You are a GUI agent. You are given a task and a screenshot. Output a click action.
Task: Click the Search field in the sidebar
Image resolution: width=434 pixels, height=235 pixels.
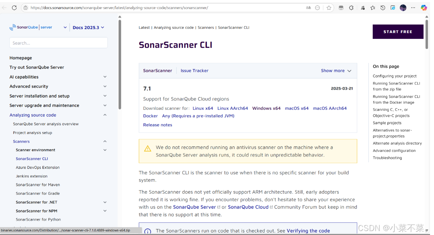58,42
